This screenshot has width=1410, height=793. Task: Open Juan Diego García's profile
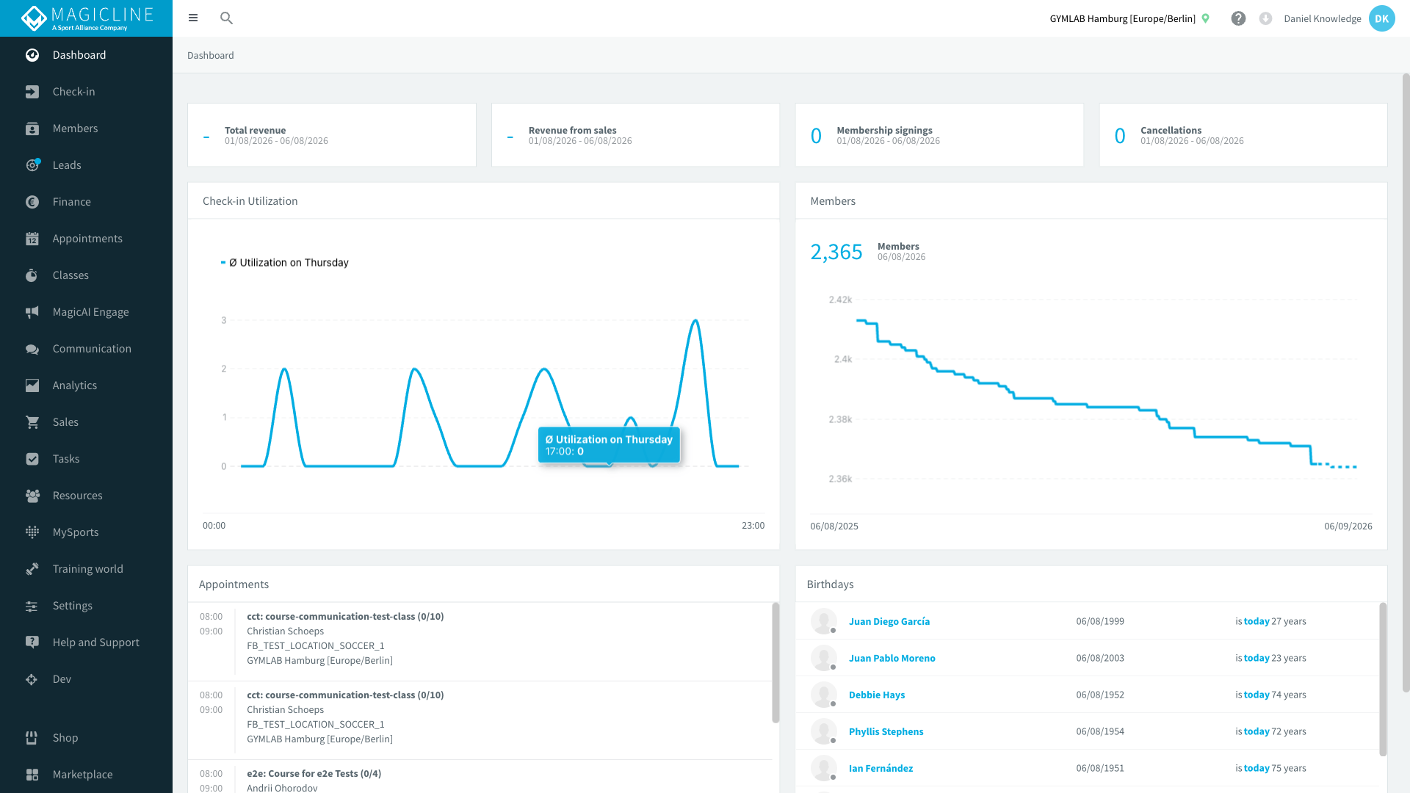coord(889,621)
